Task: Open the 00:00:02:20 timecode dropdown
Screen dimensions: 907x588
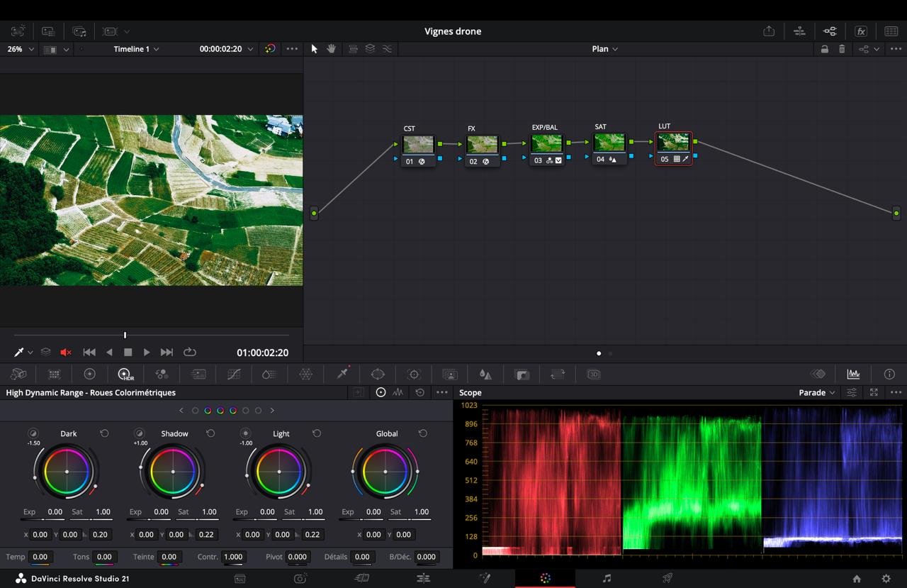Action: (226, 49)
